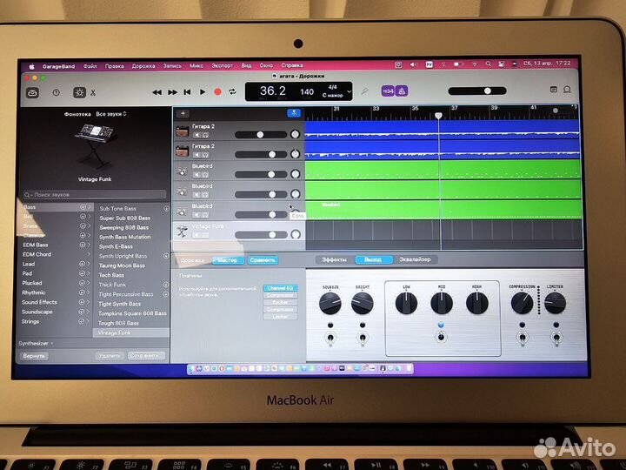Open the LCD display dropdown arrow
This screenshot has height=470, width=626.
(x=349, y=92)
